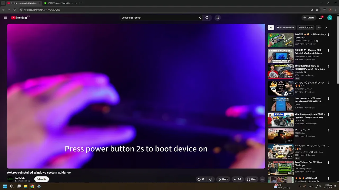The width and height of the screenshot is (339, 190).
Task: Open the clock showing 2:53 AM
Action: tap(328, 186)
